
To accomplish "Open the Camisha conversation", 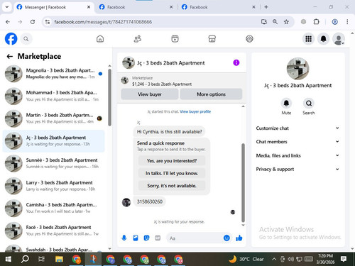I will click(53, 208).
